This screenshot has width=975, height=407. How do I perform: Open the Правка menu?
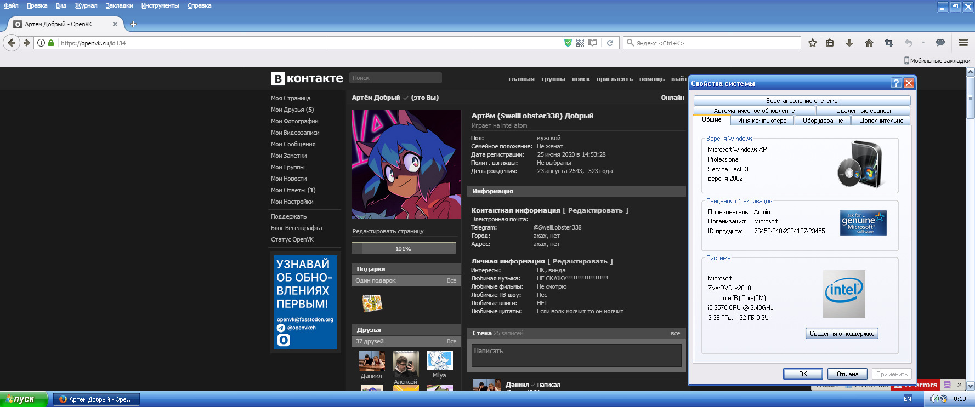[x=37, y=5]
